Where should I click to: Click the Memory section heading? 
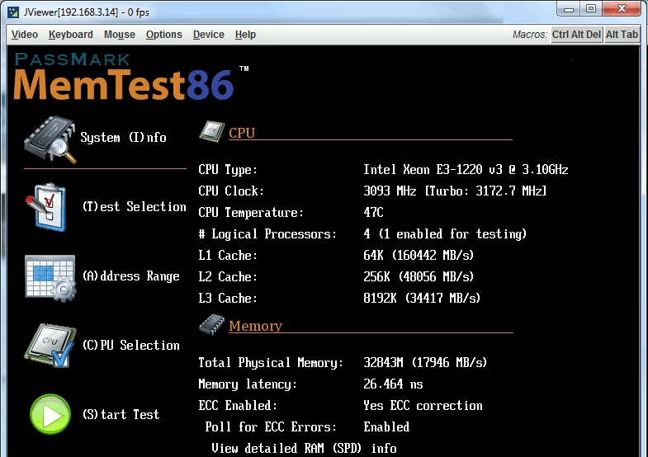pyautogui.click(x=255, y=326)
